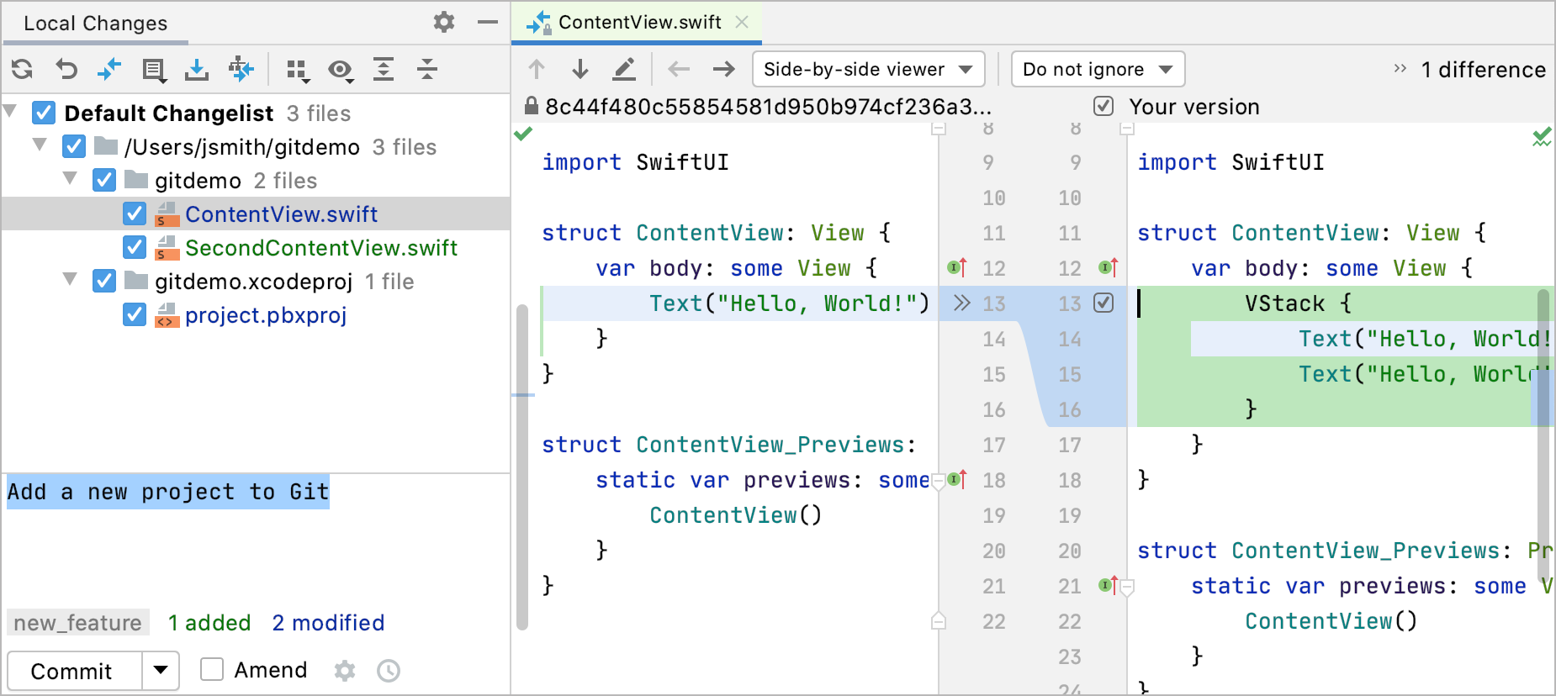
Task: Click the new_feature branch label
Action: point(78,623)
